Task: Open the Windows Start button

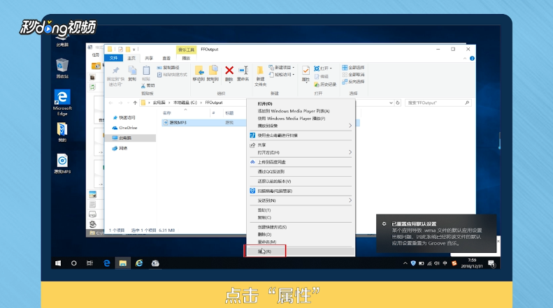Action: 58,263
